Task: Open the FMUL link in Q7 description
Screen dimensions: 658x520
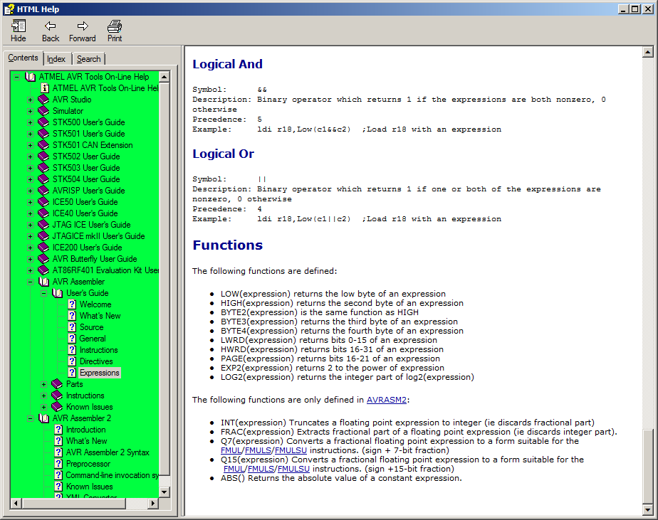Action: (231, 450)
